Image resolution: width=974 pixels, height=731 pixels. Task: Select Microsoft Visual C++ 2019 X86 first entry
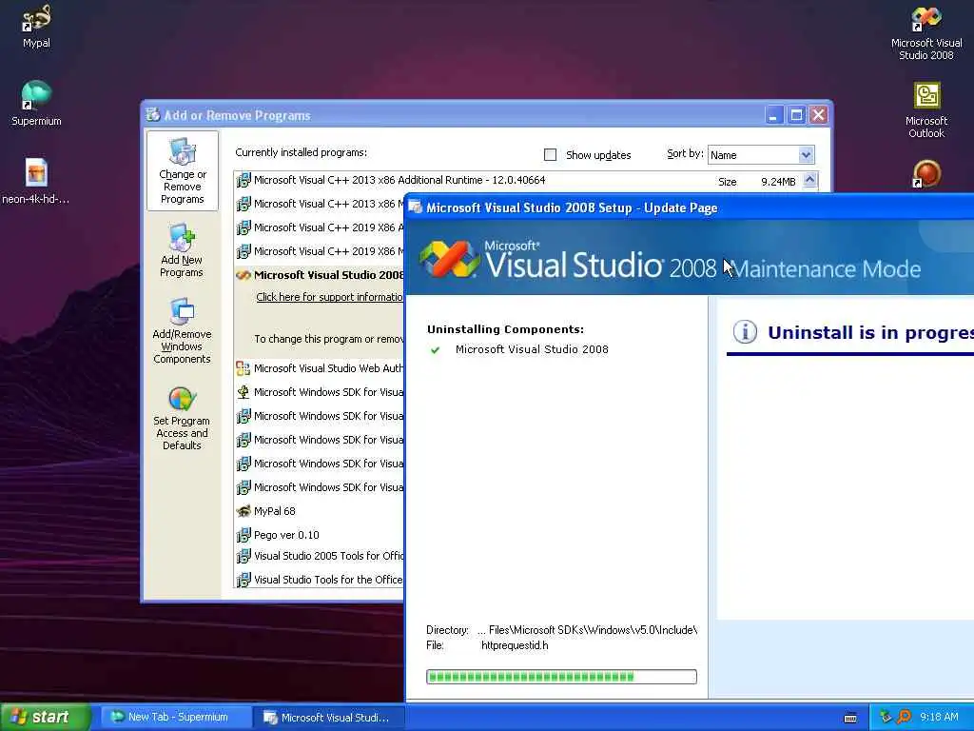(x=320, y=227)
